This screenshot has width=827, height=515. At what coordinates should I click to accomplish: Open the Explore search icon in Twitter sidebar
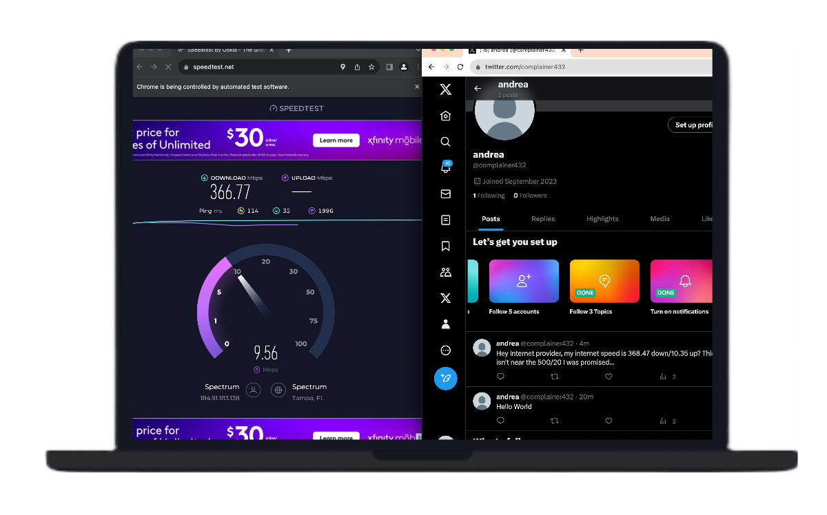[x=445, y=142]
